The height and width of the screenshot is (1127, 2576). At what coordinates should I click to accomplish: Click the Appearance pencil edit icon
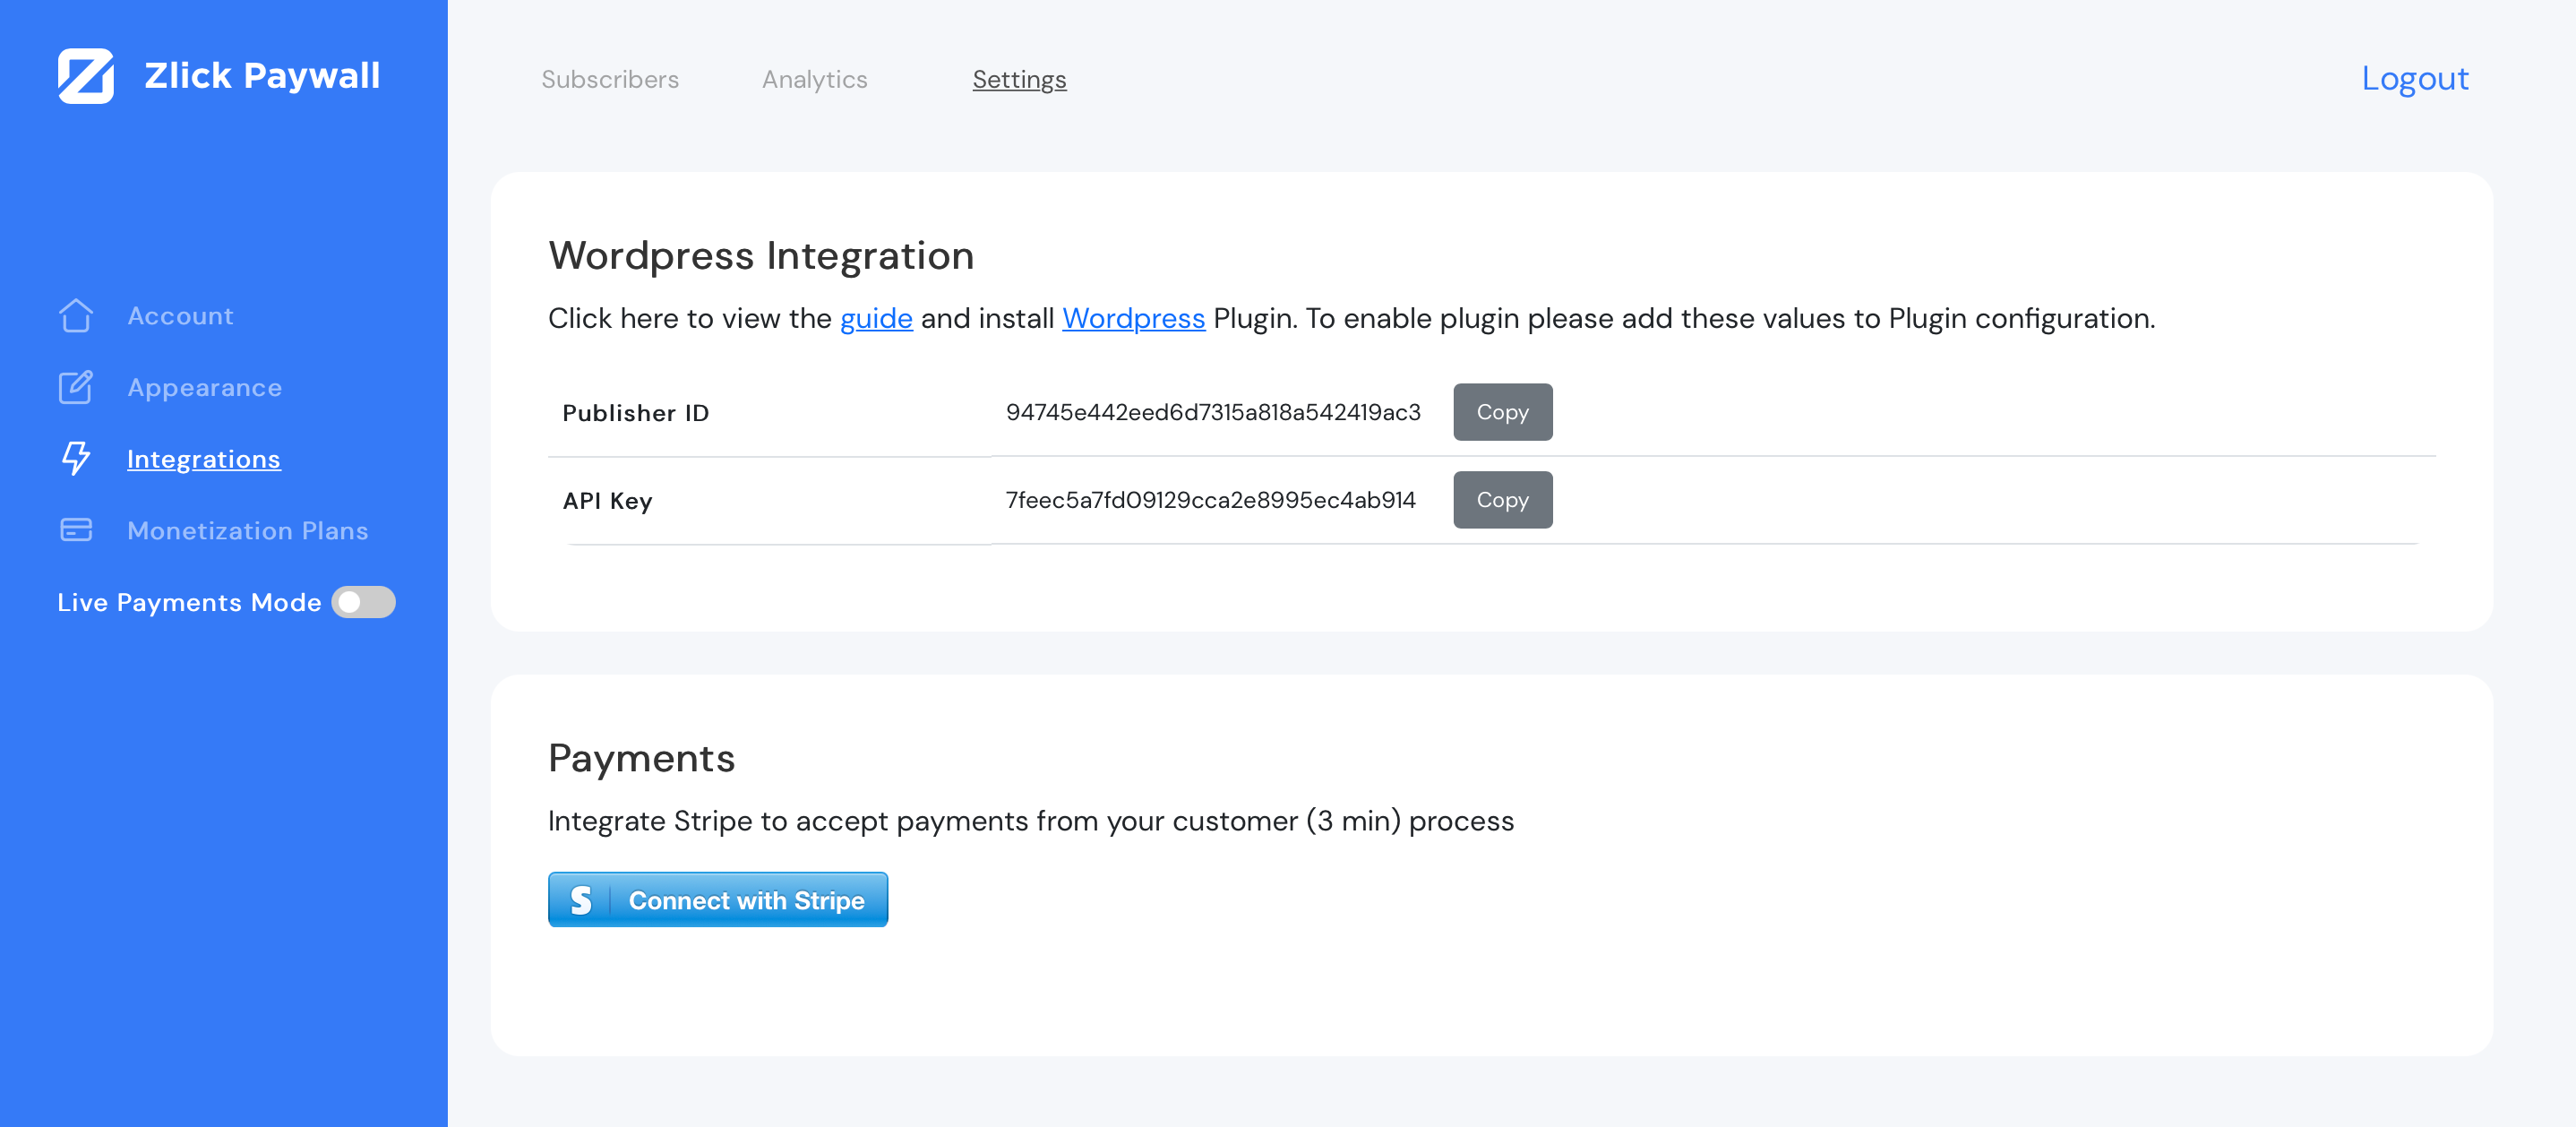76,387
